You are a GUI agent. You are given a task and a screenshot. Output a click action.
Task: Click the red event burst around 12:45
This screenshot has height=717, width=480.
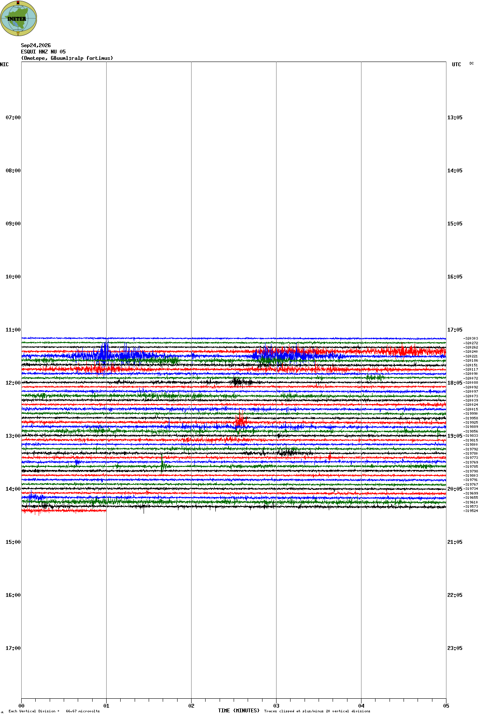pos(241,422)
